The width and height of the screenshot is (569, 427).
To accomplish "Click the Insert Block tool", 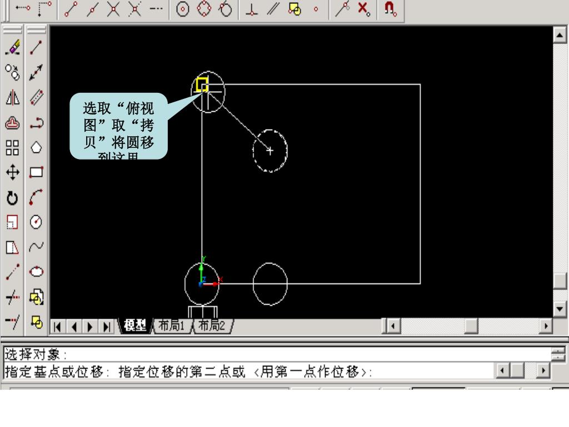I will click(x=36, y=297).
